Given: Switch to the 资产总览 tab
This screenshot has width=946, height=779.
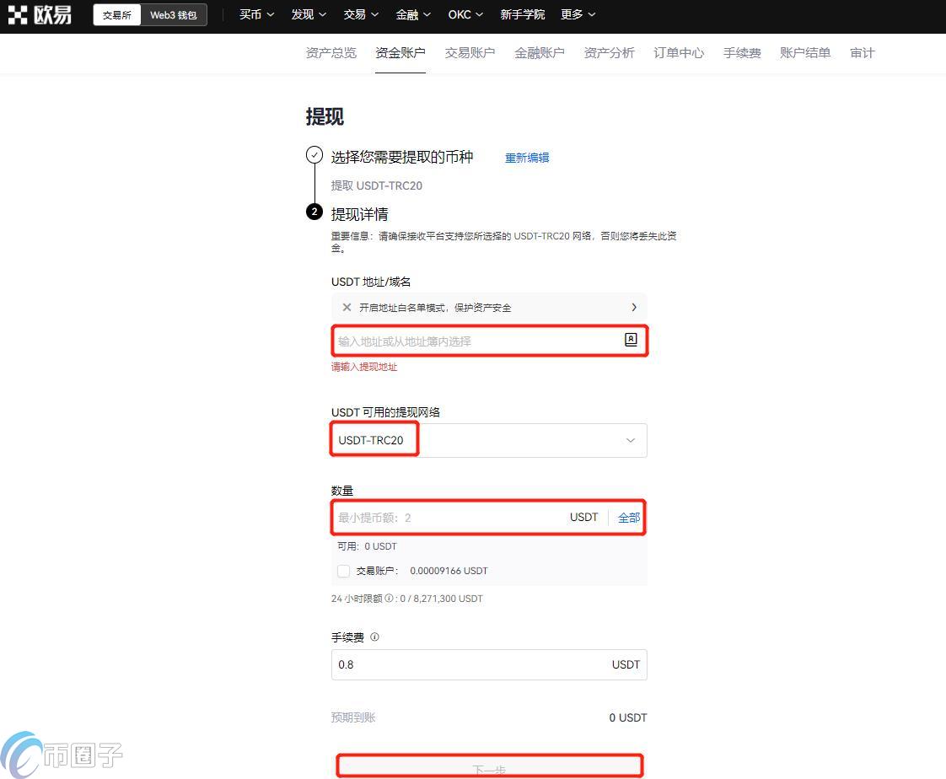Looking at the screenshot, I should (331, 52).
